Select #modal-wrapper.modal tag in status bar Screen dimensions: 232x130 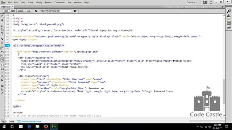29,122
